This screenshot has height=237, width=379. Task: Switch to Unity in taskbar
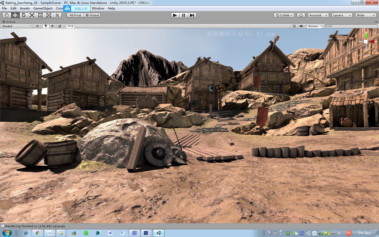point(159,233)
